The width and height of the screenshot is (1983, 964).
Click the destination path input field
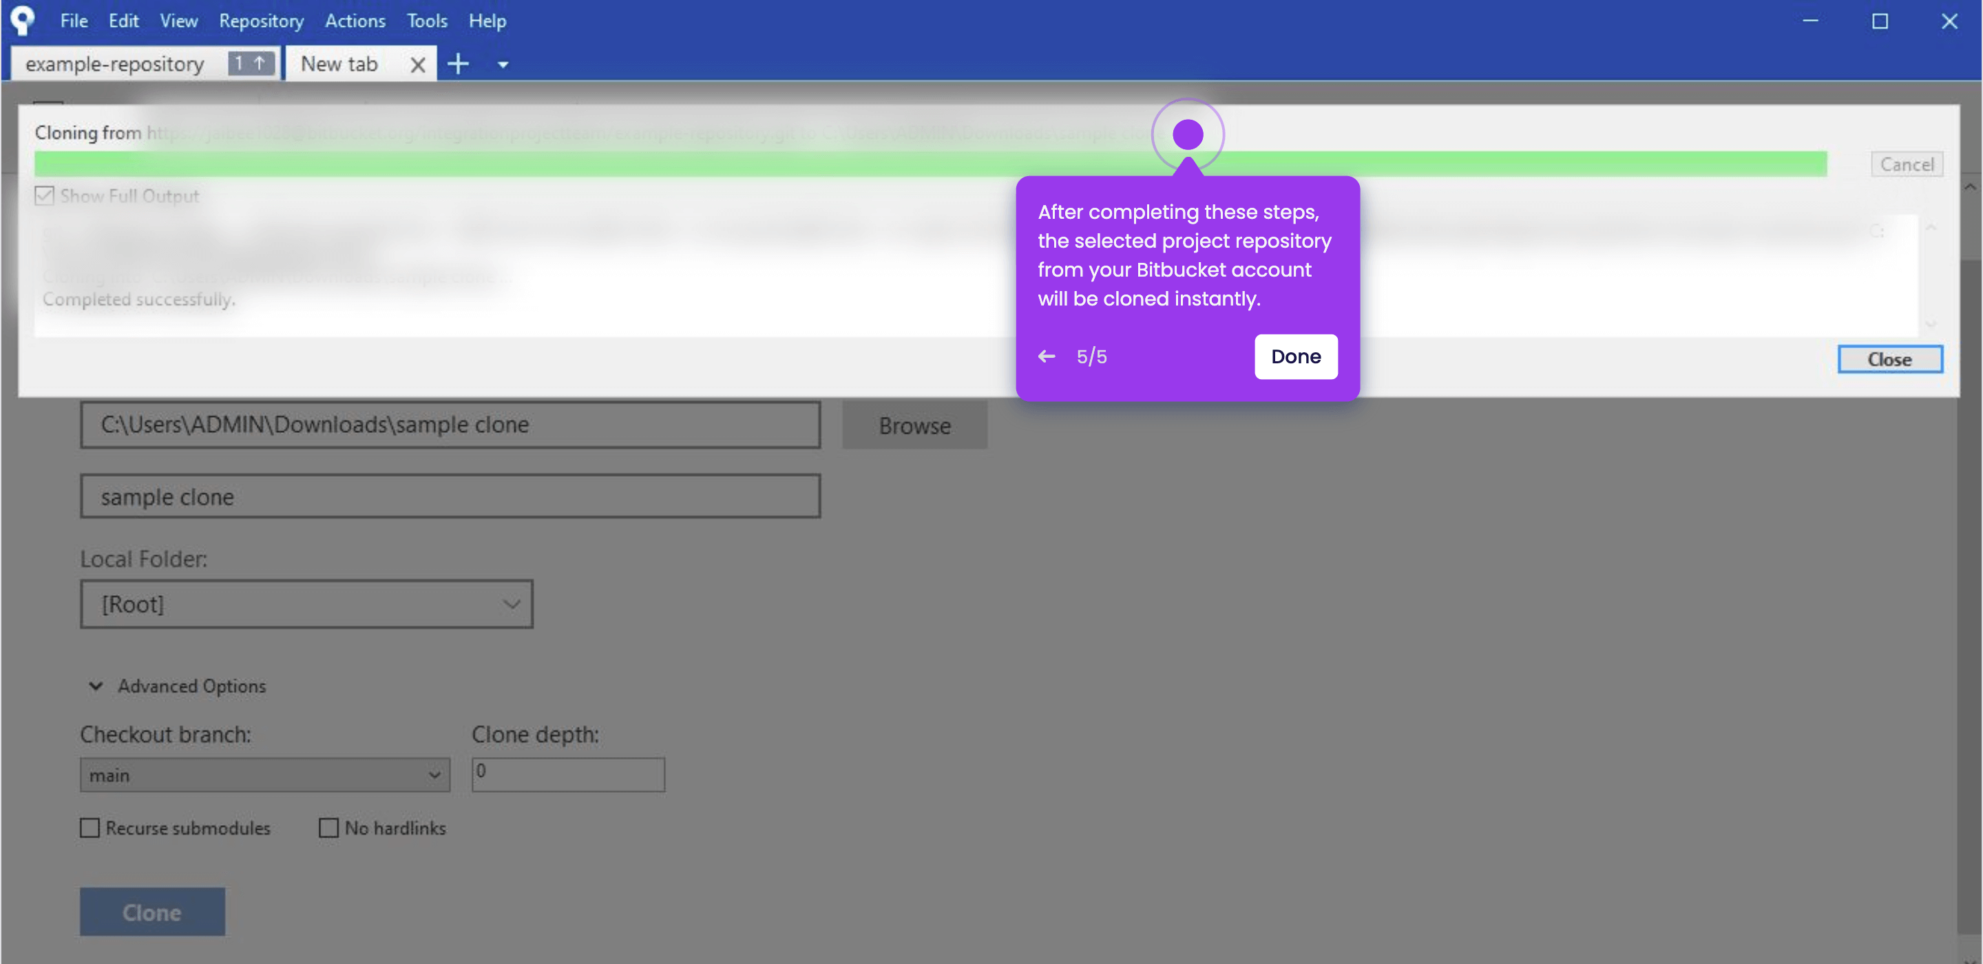click(x=450, y=425)
